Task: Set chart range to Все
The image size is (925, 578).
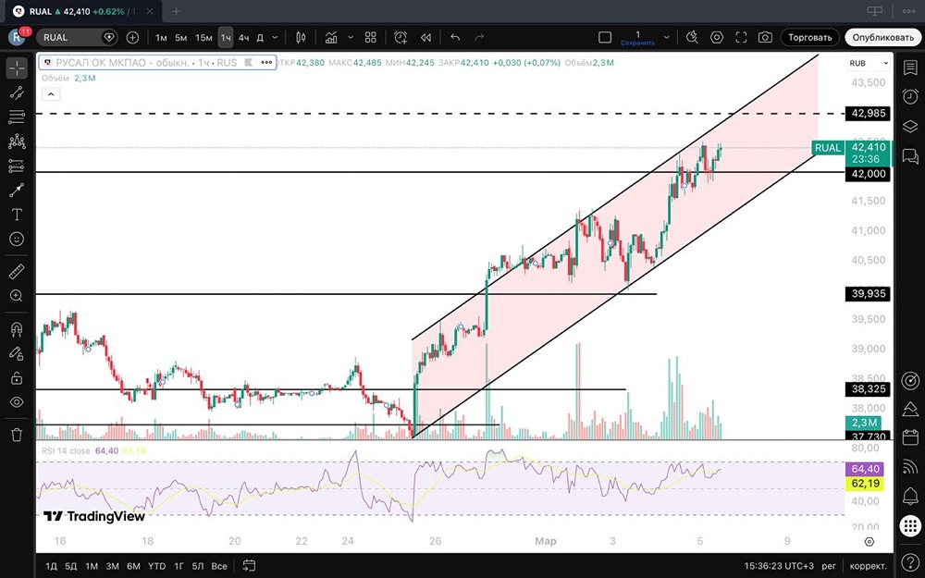Action: pyautogui.click(x=219, y=566)
